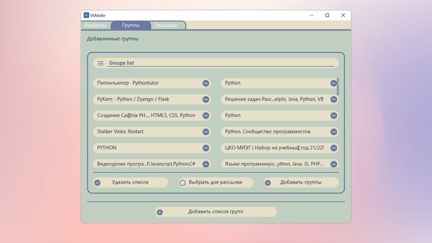Click the Добавить группы button
This screenshot has height=243, width=432.
(301, 182)
